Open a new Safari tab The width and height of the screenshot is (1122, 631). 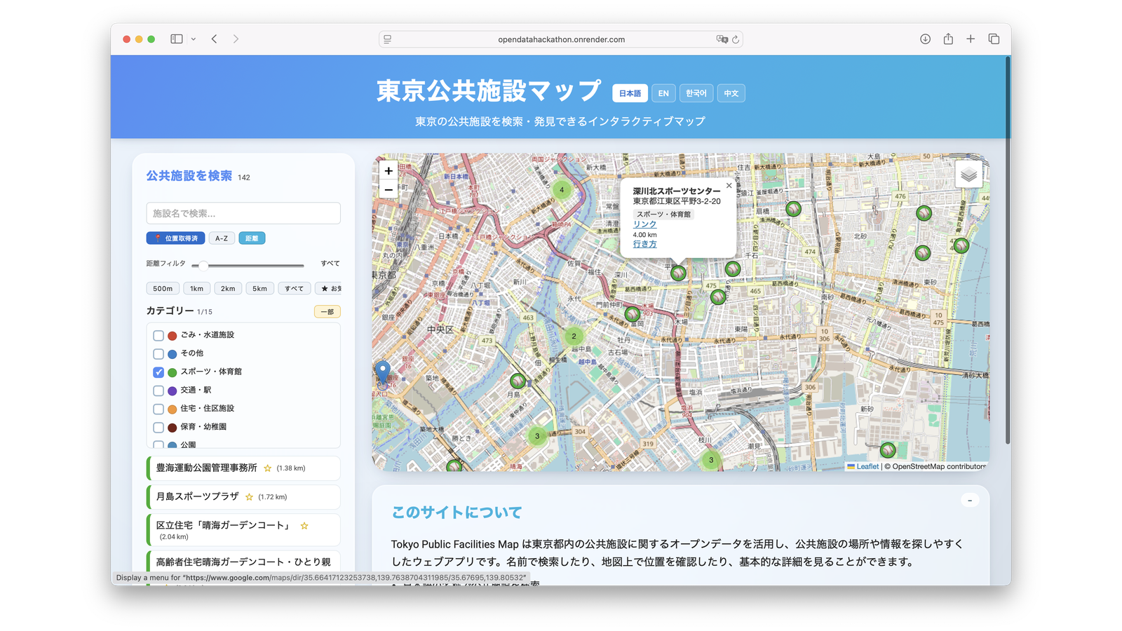pos(971,39)
